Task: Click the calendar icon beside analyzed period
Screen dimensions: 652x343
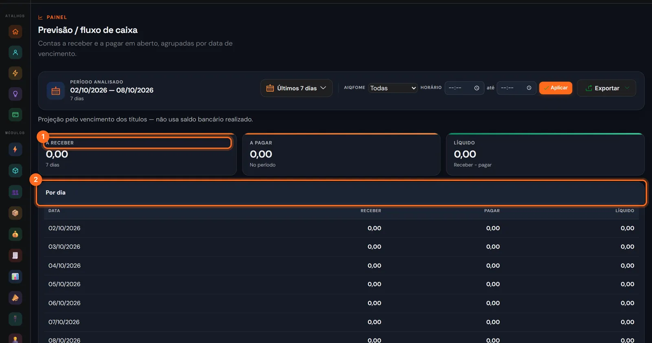Action: tap(56, 91)
